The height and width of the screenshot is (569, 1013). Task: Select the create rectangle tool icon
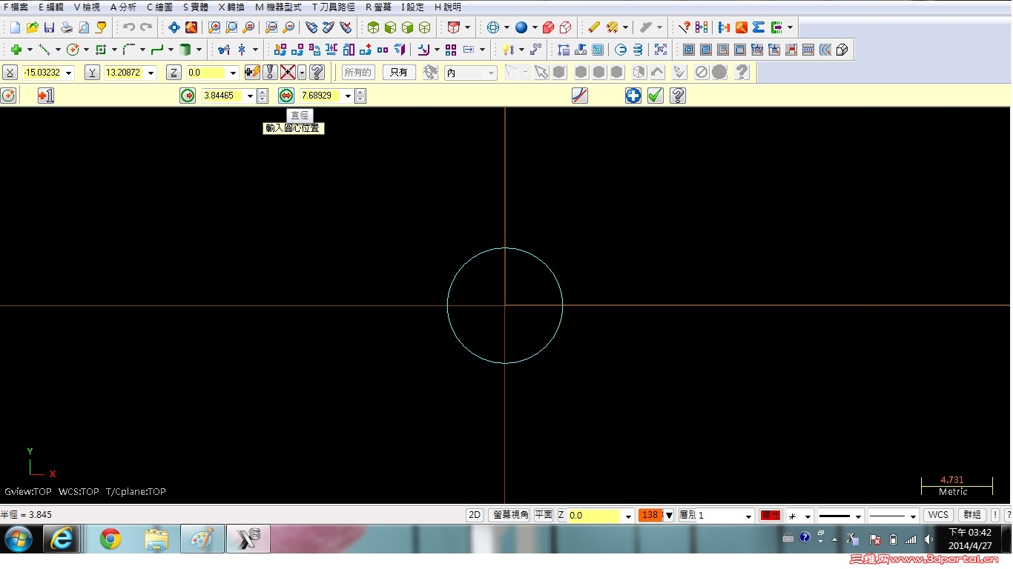(101, 50)
